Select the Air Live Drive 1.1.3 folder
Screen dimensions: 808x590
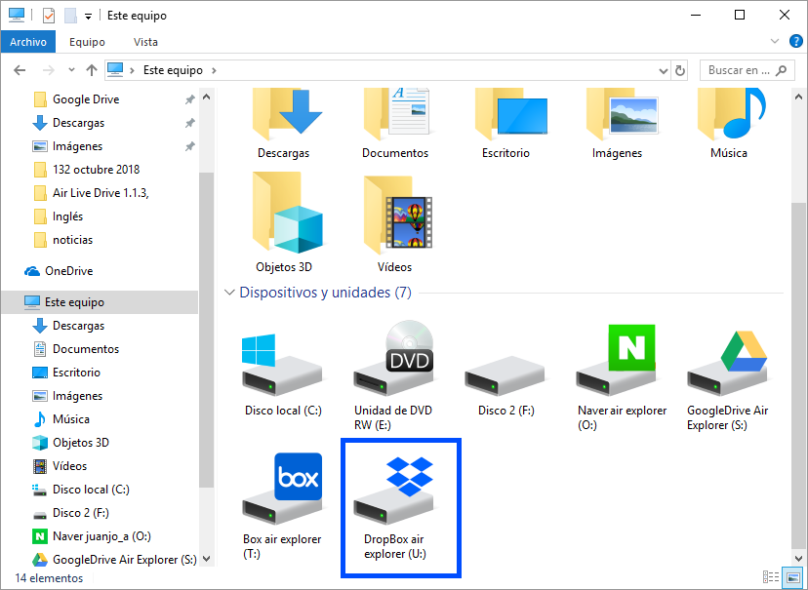pos(101,193)
